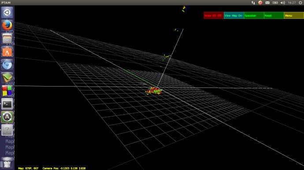This screenshot has width=304, height=170.
Task: Click the green Spacebar button
Action: [x=254, y=15]
